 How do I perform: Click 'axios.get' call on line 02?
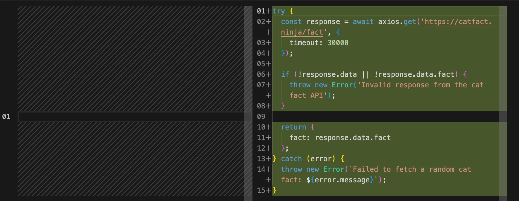tap(397, 22)
